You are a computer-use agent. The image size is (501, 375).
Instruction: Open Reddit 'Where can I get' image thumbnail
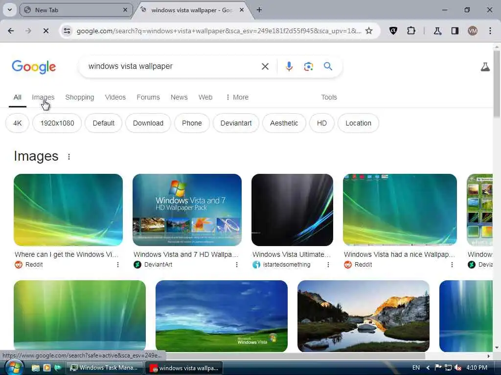(x=68, y=210)
